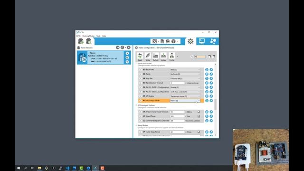The width and height of the screenshot is (304, 171).
Task: Open the Profile button dropdown arrow
Action: pos(177,57)
